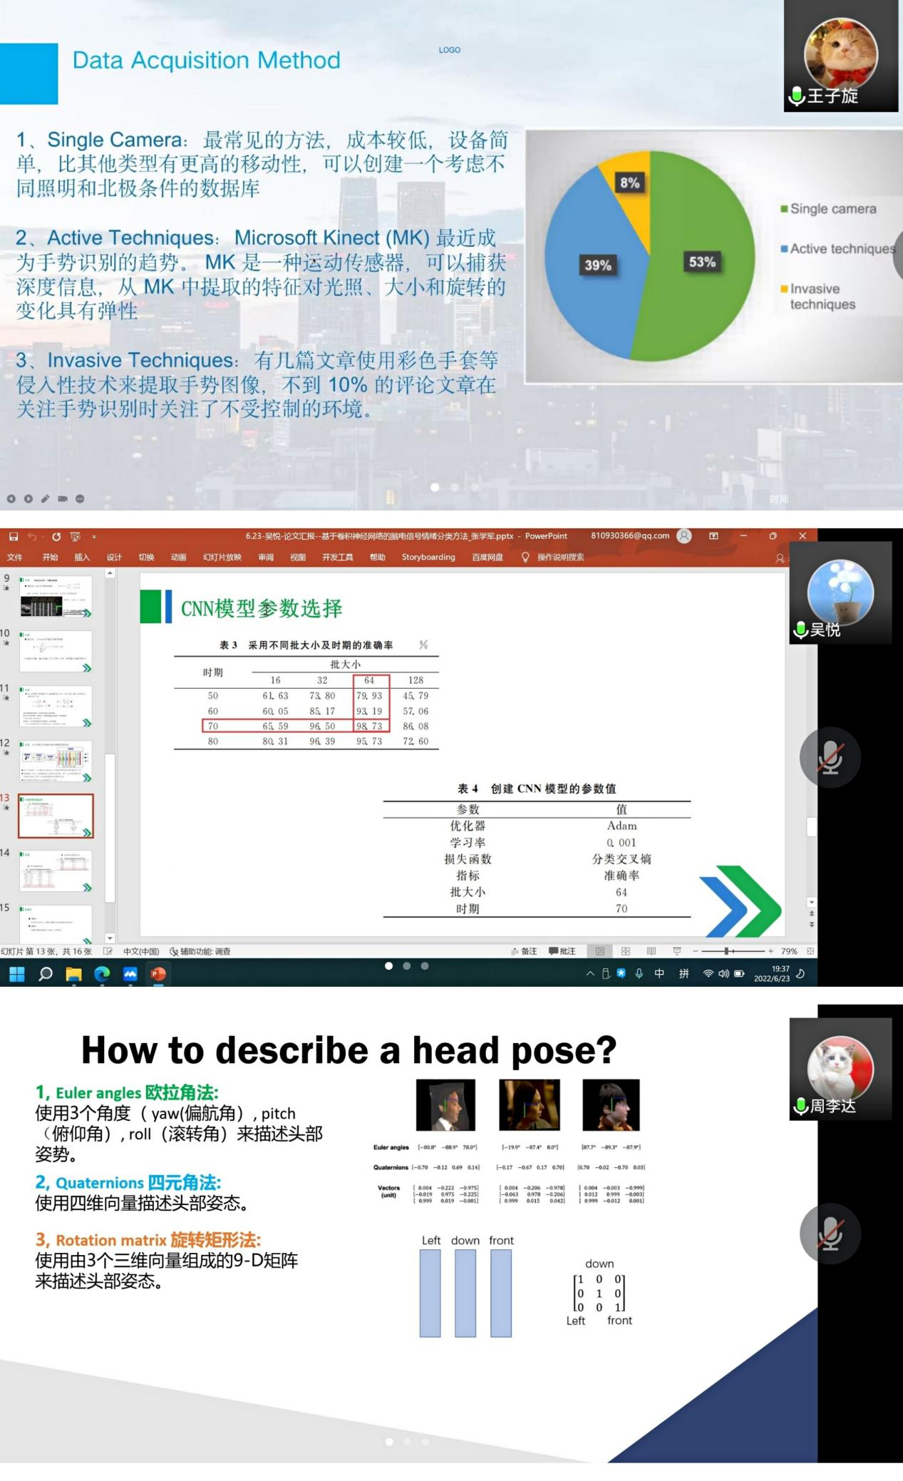Go to next slide with slideshow arrow

coord(28,498)
